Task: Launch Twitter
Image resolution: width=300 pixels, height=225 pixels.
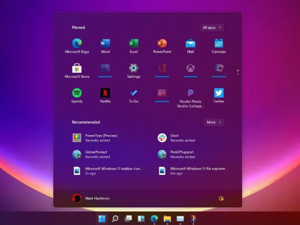Action: [219, 96]
